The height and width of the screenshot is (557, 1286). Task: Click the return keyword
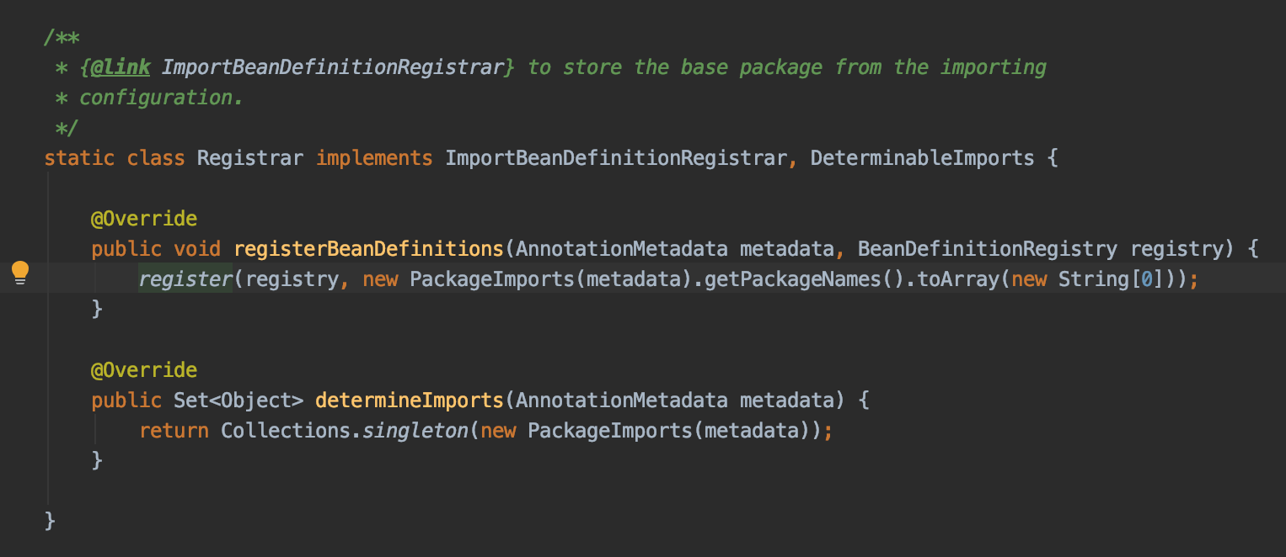(174, 431)
